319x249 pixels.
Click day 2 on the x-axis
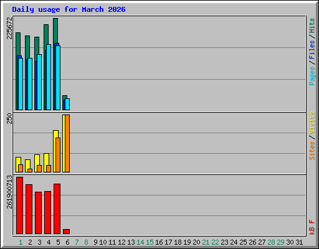click(x=30, y=242)
